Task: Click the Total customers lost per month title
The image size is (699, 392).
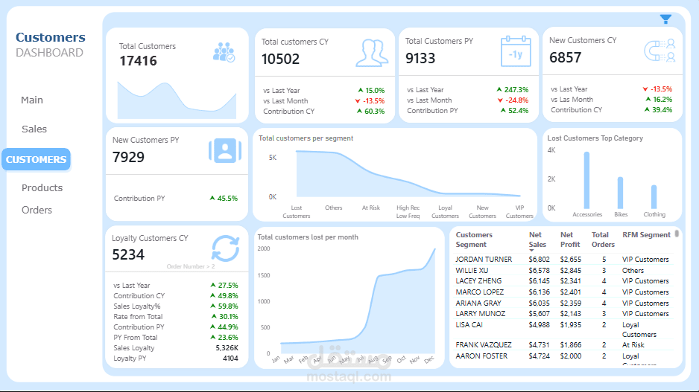Action: point(308,237)
